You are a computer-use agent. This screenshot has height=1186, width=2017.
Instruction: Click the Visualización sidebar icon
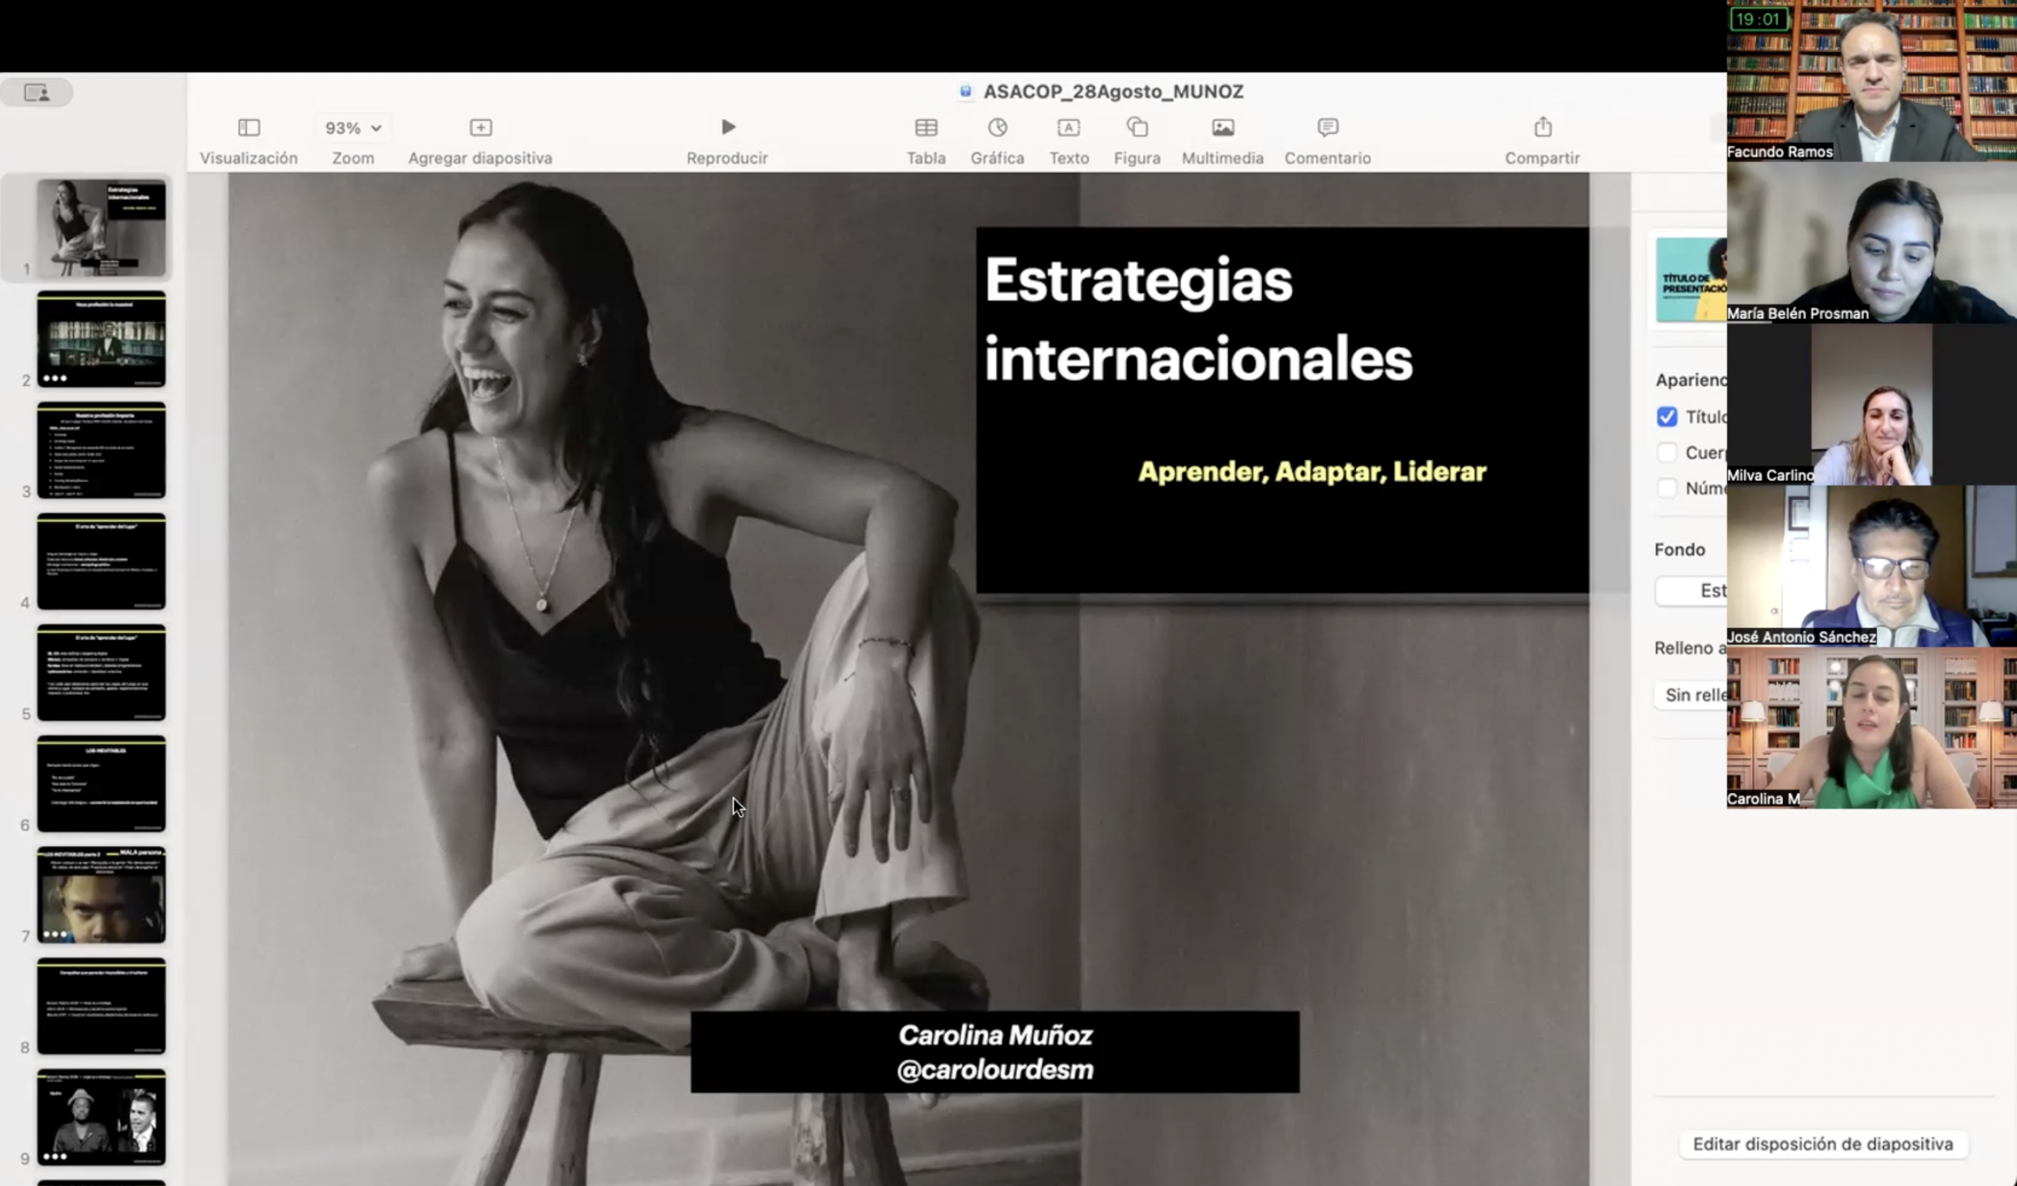pyautogui.click(x=248, y=128)
